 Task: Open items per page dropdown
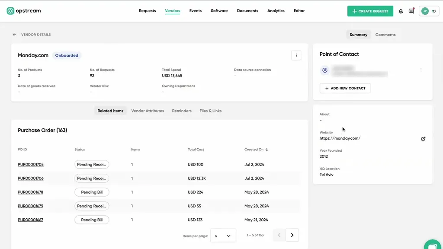click(x=223, y=236)
